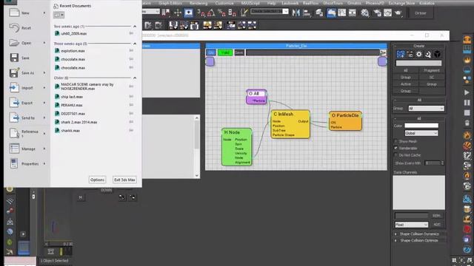Enable the Show Mesh checkbox
This screenshot has width=474, height=266.
[x=395, y=141]
